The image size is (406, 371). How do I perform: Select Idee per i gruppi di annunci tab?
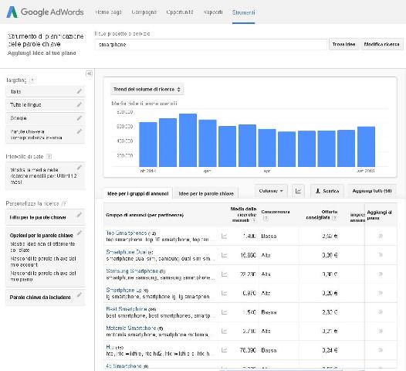tap(137, 193)
